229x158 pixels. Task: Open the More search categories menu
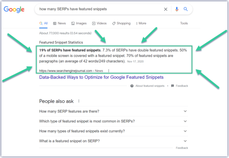141,23
